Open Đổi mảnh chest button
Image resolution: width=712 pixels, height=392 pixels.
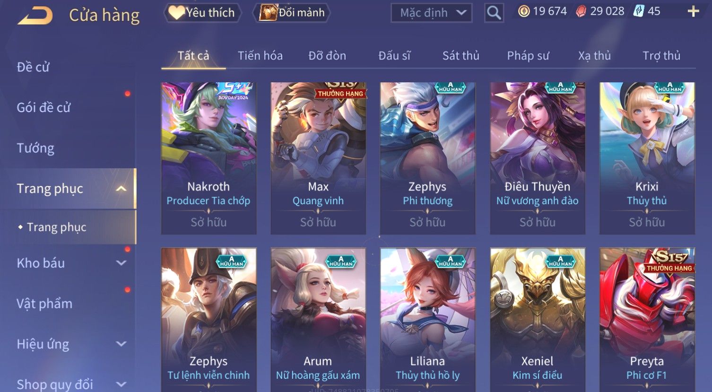(x=292, y=13)
